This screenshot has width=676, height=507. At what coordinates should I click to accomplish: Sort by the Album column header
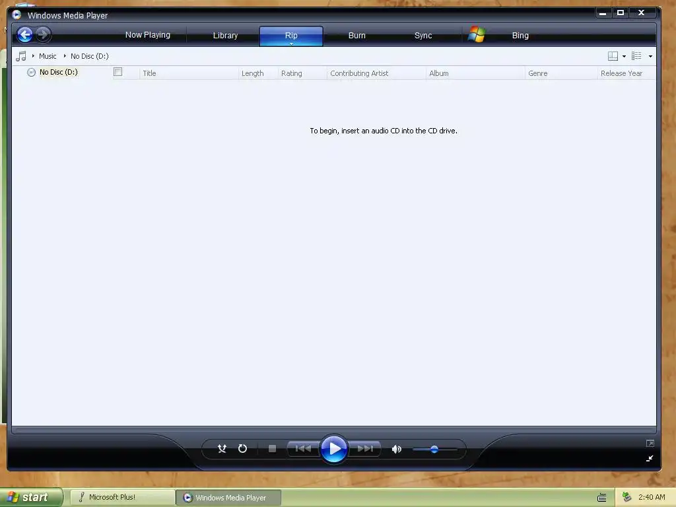coord(475,73)
